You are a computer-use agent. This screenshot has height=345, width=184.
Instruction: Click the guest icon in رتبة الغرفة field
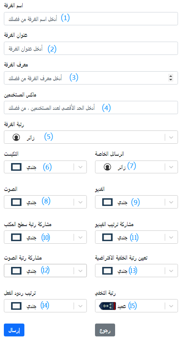click(x=16, y=137)
